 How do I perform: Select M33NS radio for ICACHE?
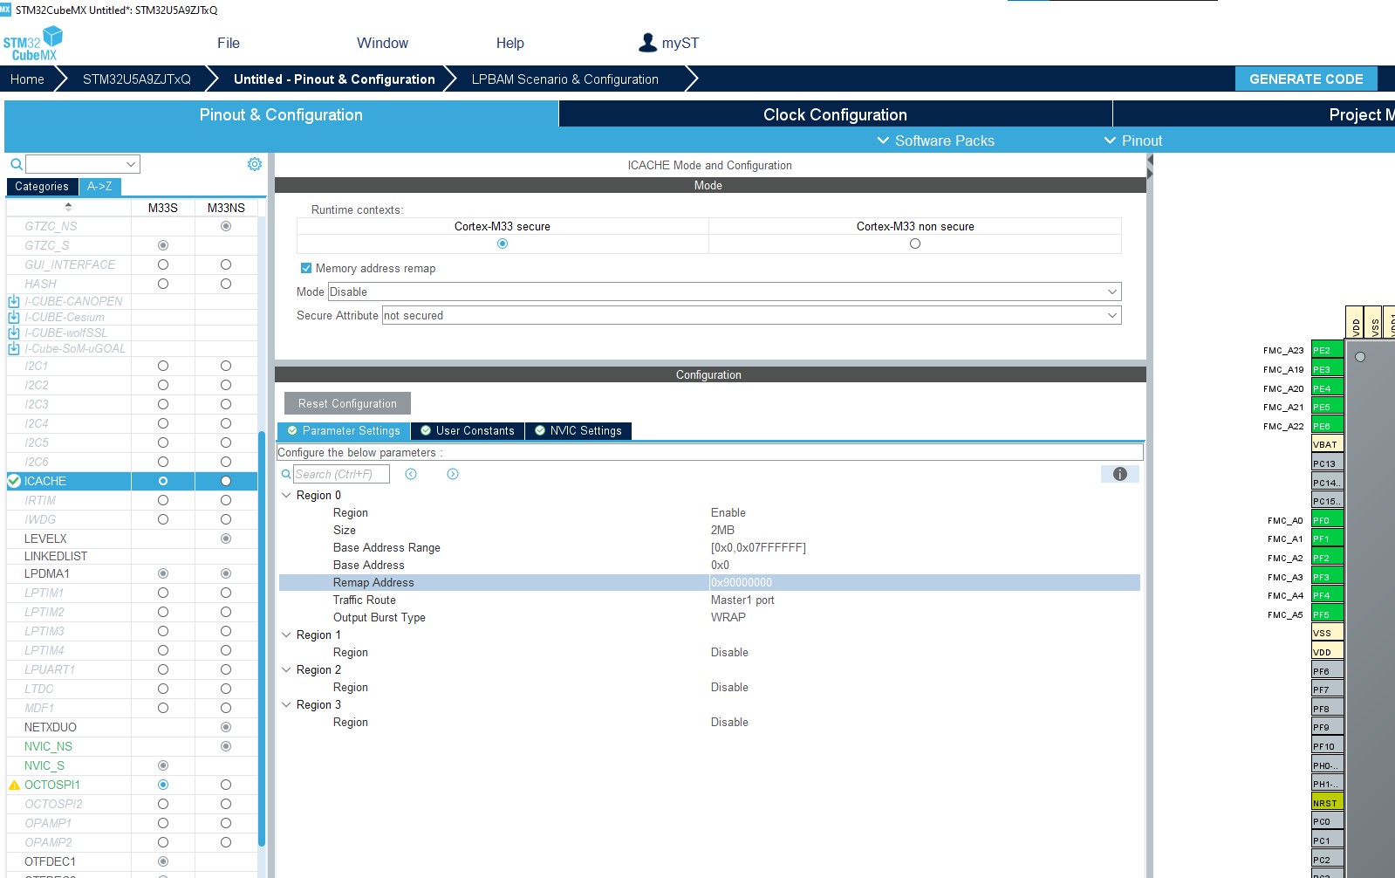(226, 481)
